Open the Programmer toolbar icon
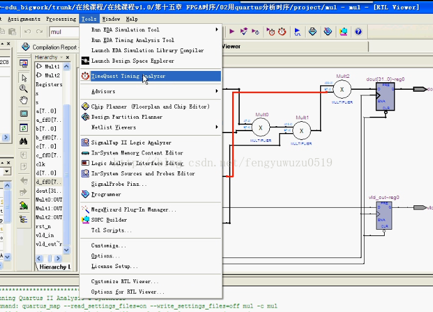The image size is (433, 312). [x=328, y=31]
